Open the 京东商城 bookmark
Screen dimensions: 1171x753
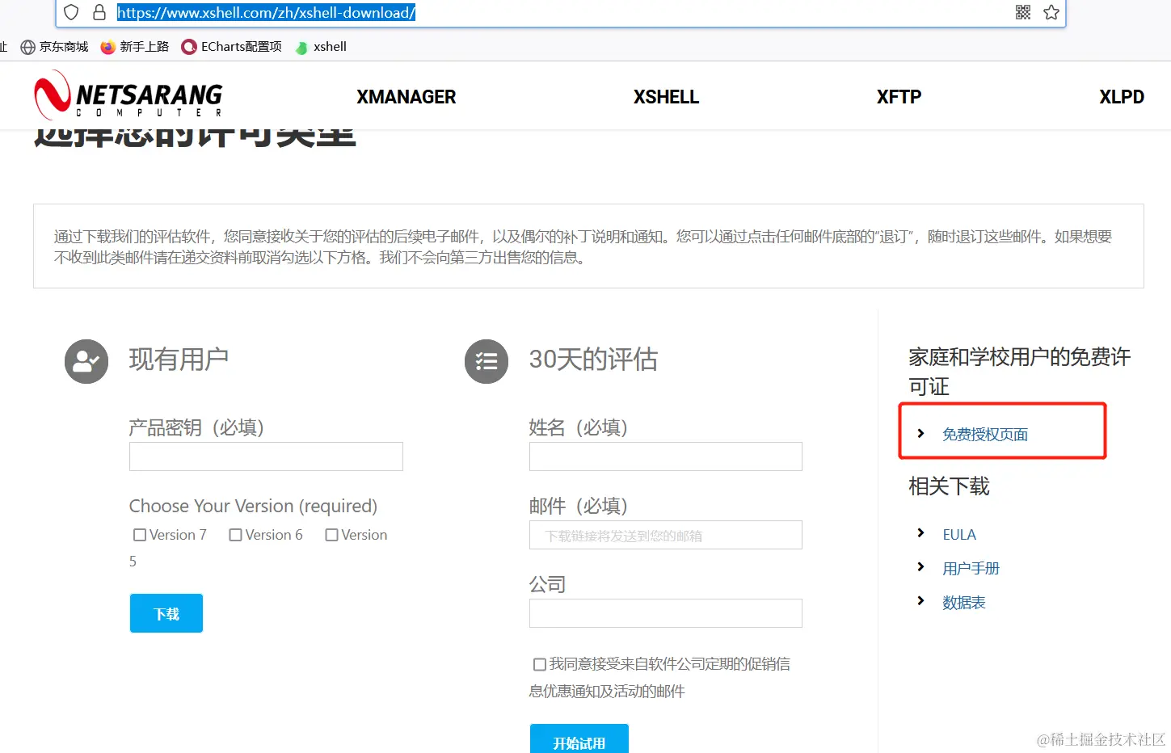click(x=54, y=47)
